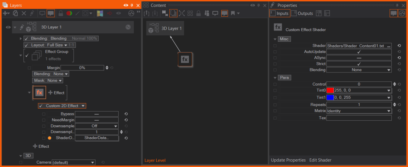Open the Downsample Off dropdown
The height and width of the screenshot is (167, 408).
coord(97,126)
